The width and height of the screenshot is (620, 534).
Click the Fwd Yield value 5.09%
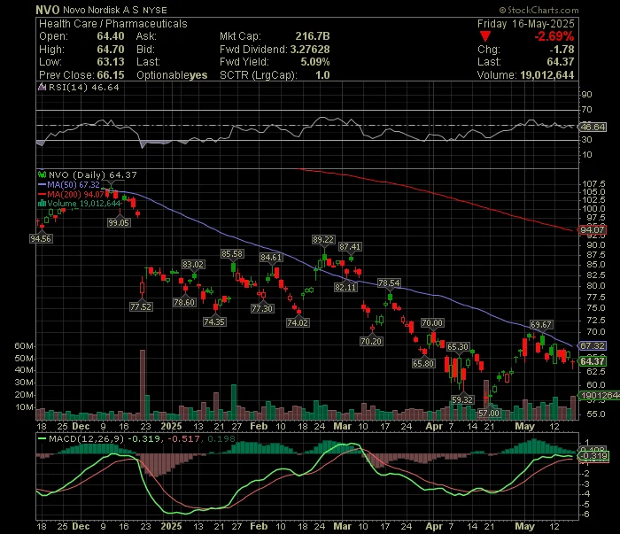(x=315, y=62)
